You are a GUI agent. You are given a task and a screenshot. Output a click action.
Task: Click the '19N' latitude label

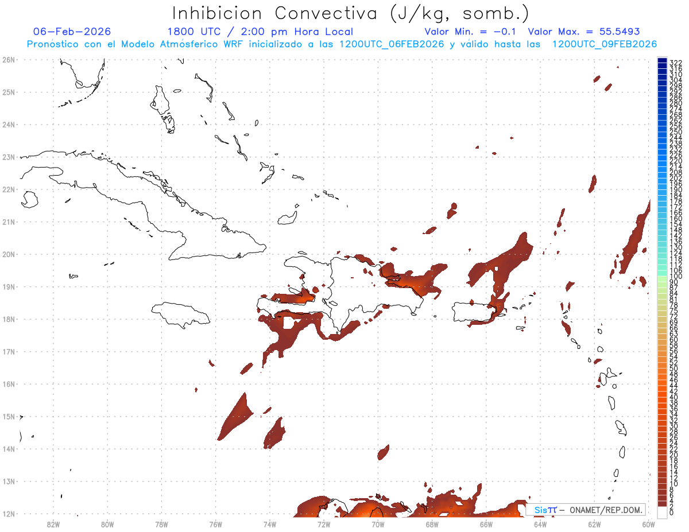pos(8,286)
